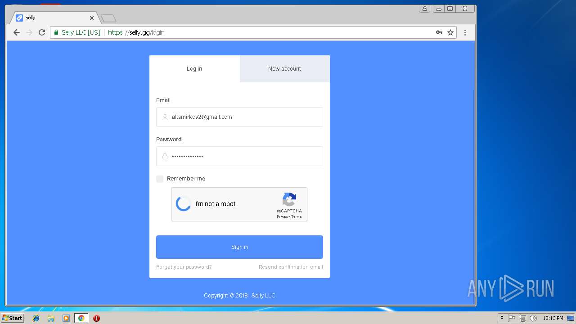
Task: Click the Windows Start button
Action: pyautogui.click(x=12, y=318)
